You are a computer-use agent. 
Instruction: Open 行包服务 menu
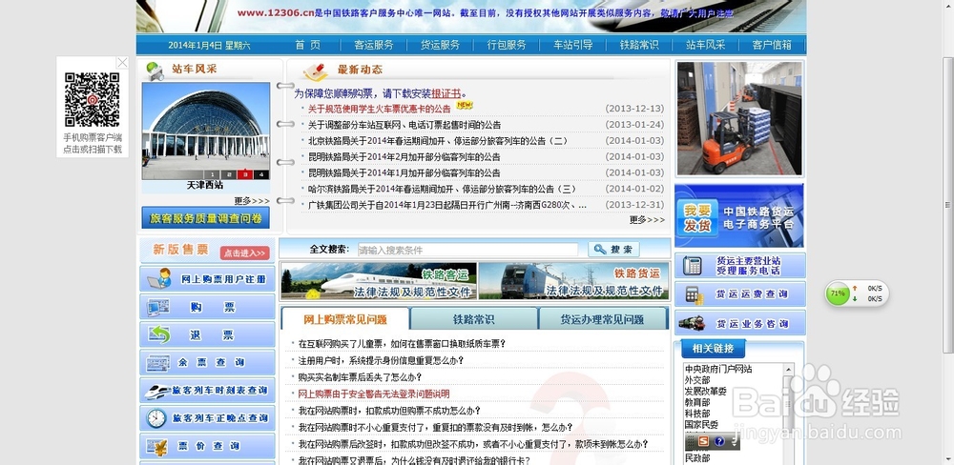[x=507, y=45]
